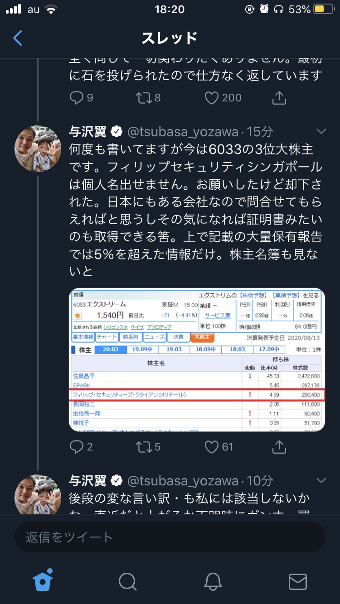Switch to the Search tab
The width and height of the screenshot is (340, 604).
[127, 581]
